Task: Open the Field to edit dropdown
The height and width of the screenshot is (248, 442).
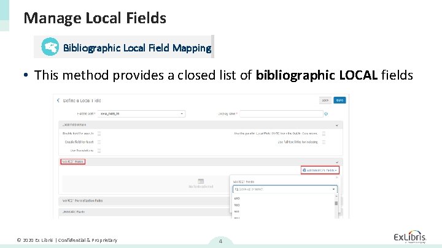Action: [x=141, y=114]
